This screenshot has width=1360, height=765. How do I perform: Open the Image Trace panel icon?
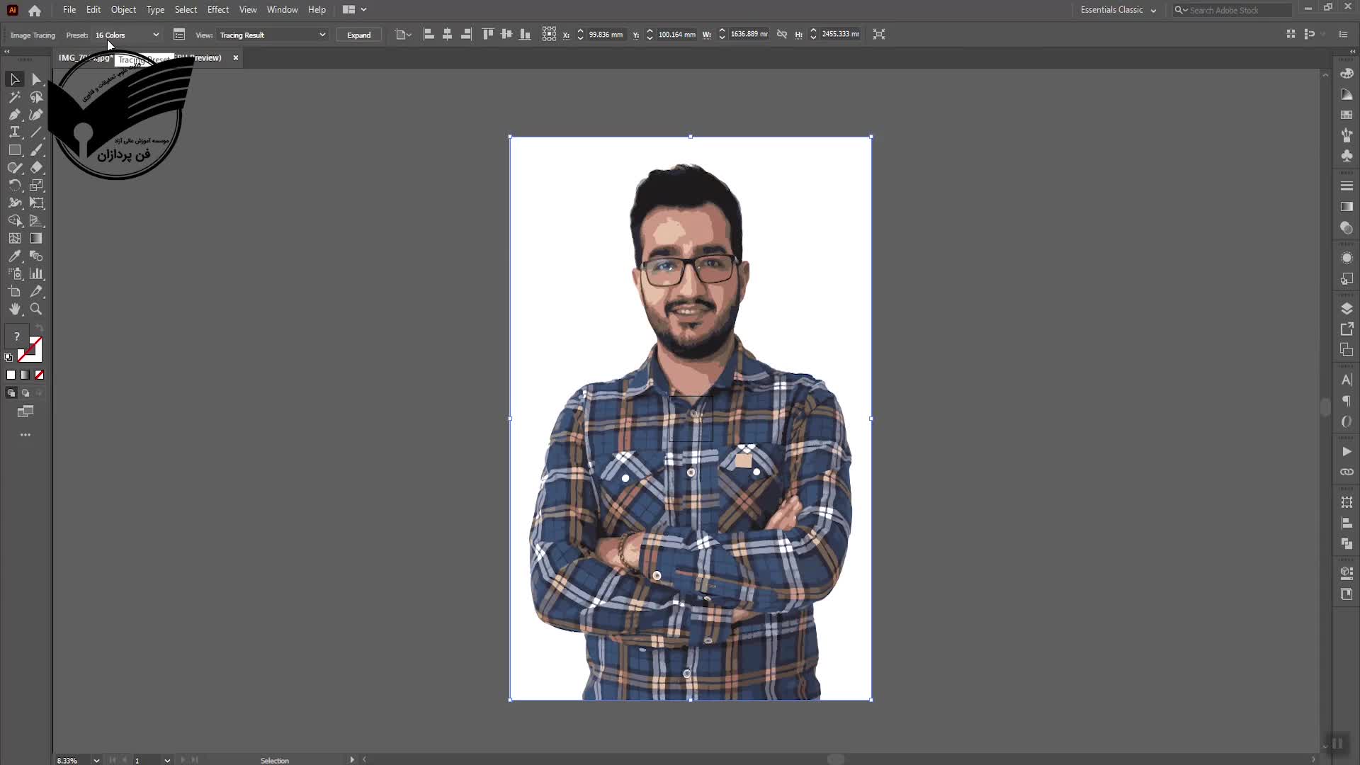click(x=179, y=35)
